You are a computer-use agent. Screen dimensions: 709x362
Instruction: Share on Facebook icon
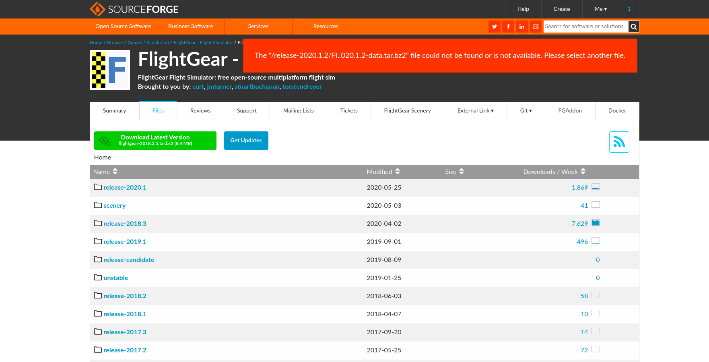(508, 27)
